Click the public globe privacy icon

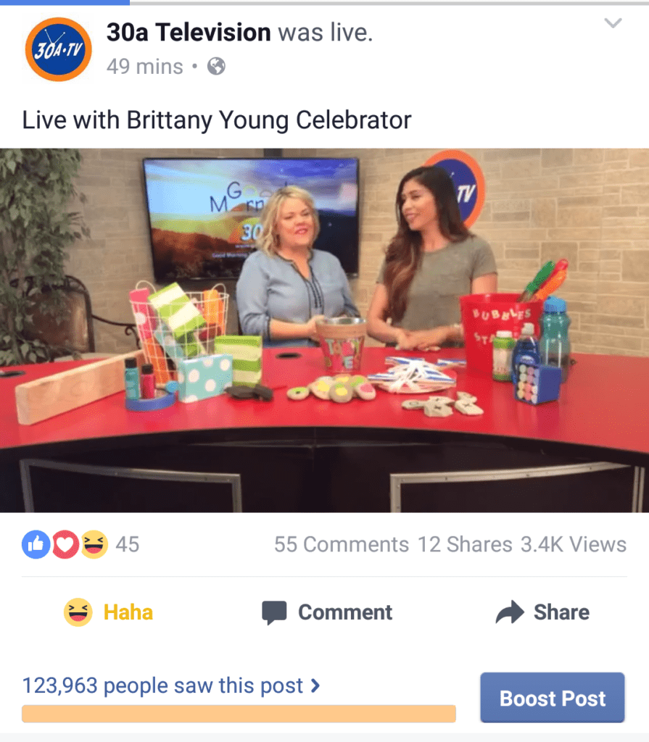pos(216,66)
